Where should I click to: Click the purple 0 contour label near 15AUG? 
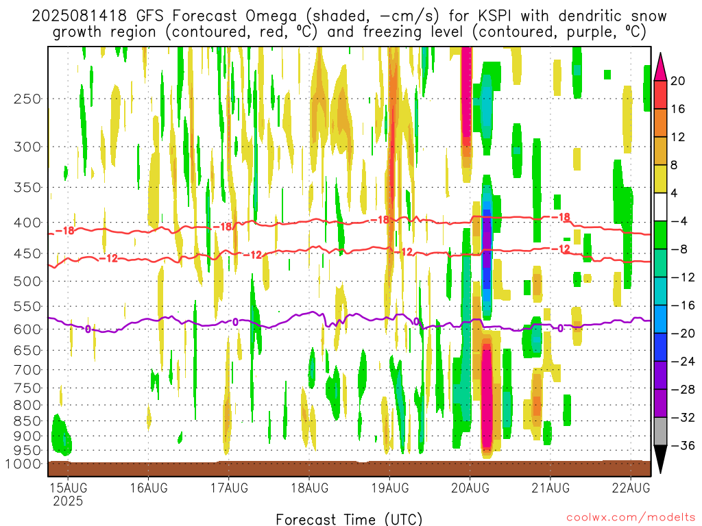pos(88,329)
